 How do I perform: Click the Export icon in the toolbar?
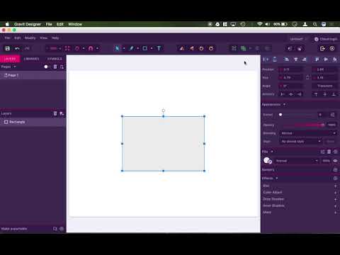click(x=322, y=48)
